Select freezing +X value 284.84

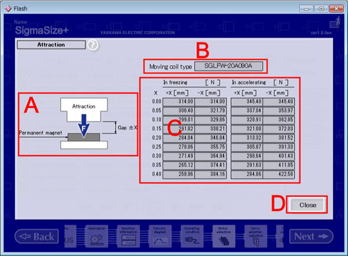click(x=178, y=138)
